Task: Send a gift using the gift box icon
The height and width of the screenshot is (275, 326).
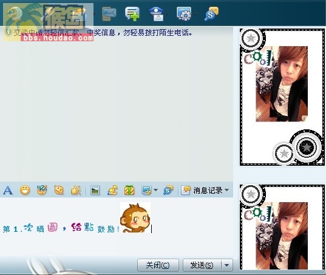Action: [x=129, y=190]
